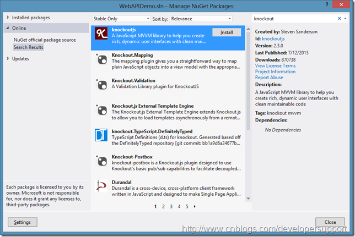The height and width of the screenshot is (237, 355).
Task: Expand the Updates section
Action: [8, 58]
